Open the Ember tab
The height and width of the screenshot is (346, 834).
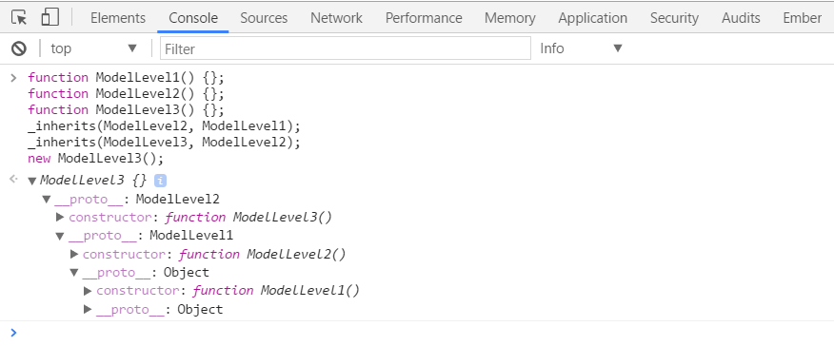click(802, 18)
